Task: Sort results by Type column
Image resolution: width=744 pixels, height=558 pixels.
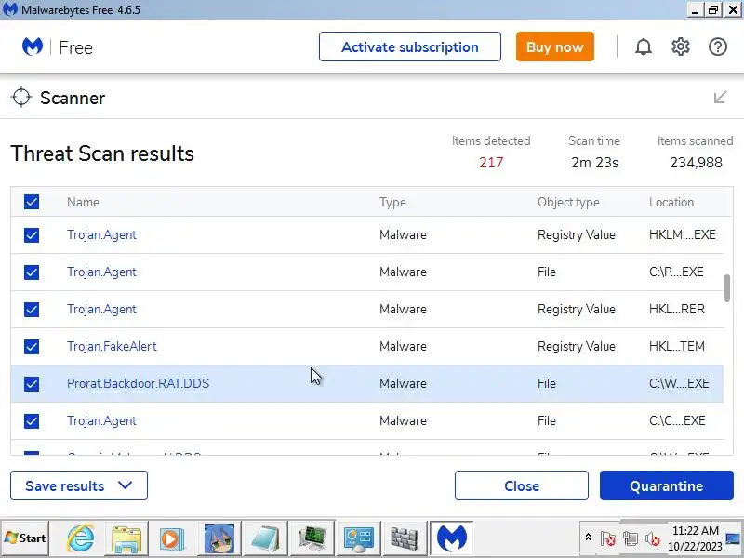Action: 392,202
